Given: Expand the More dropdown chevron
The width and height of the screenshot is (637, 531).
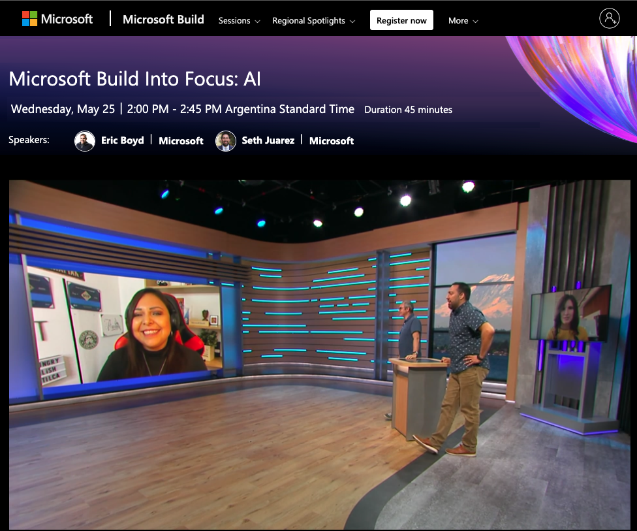Looking at the screenshot, I should click(475, 22).
